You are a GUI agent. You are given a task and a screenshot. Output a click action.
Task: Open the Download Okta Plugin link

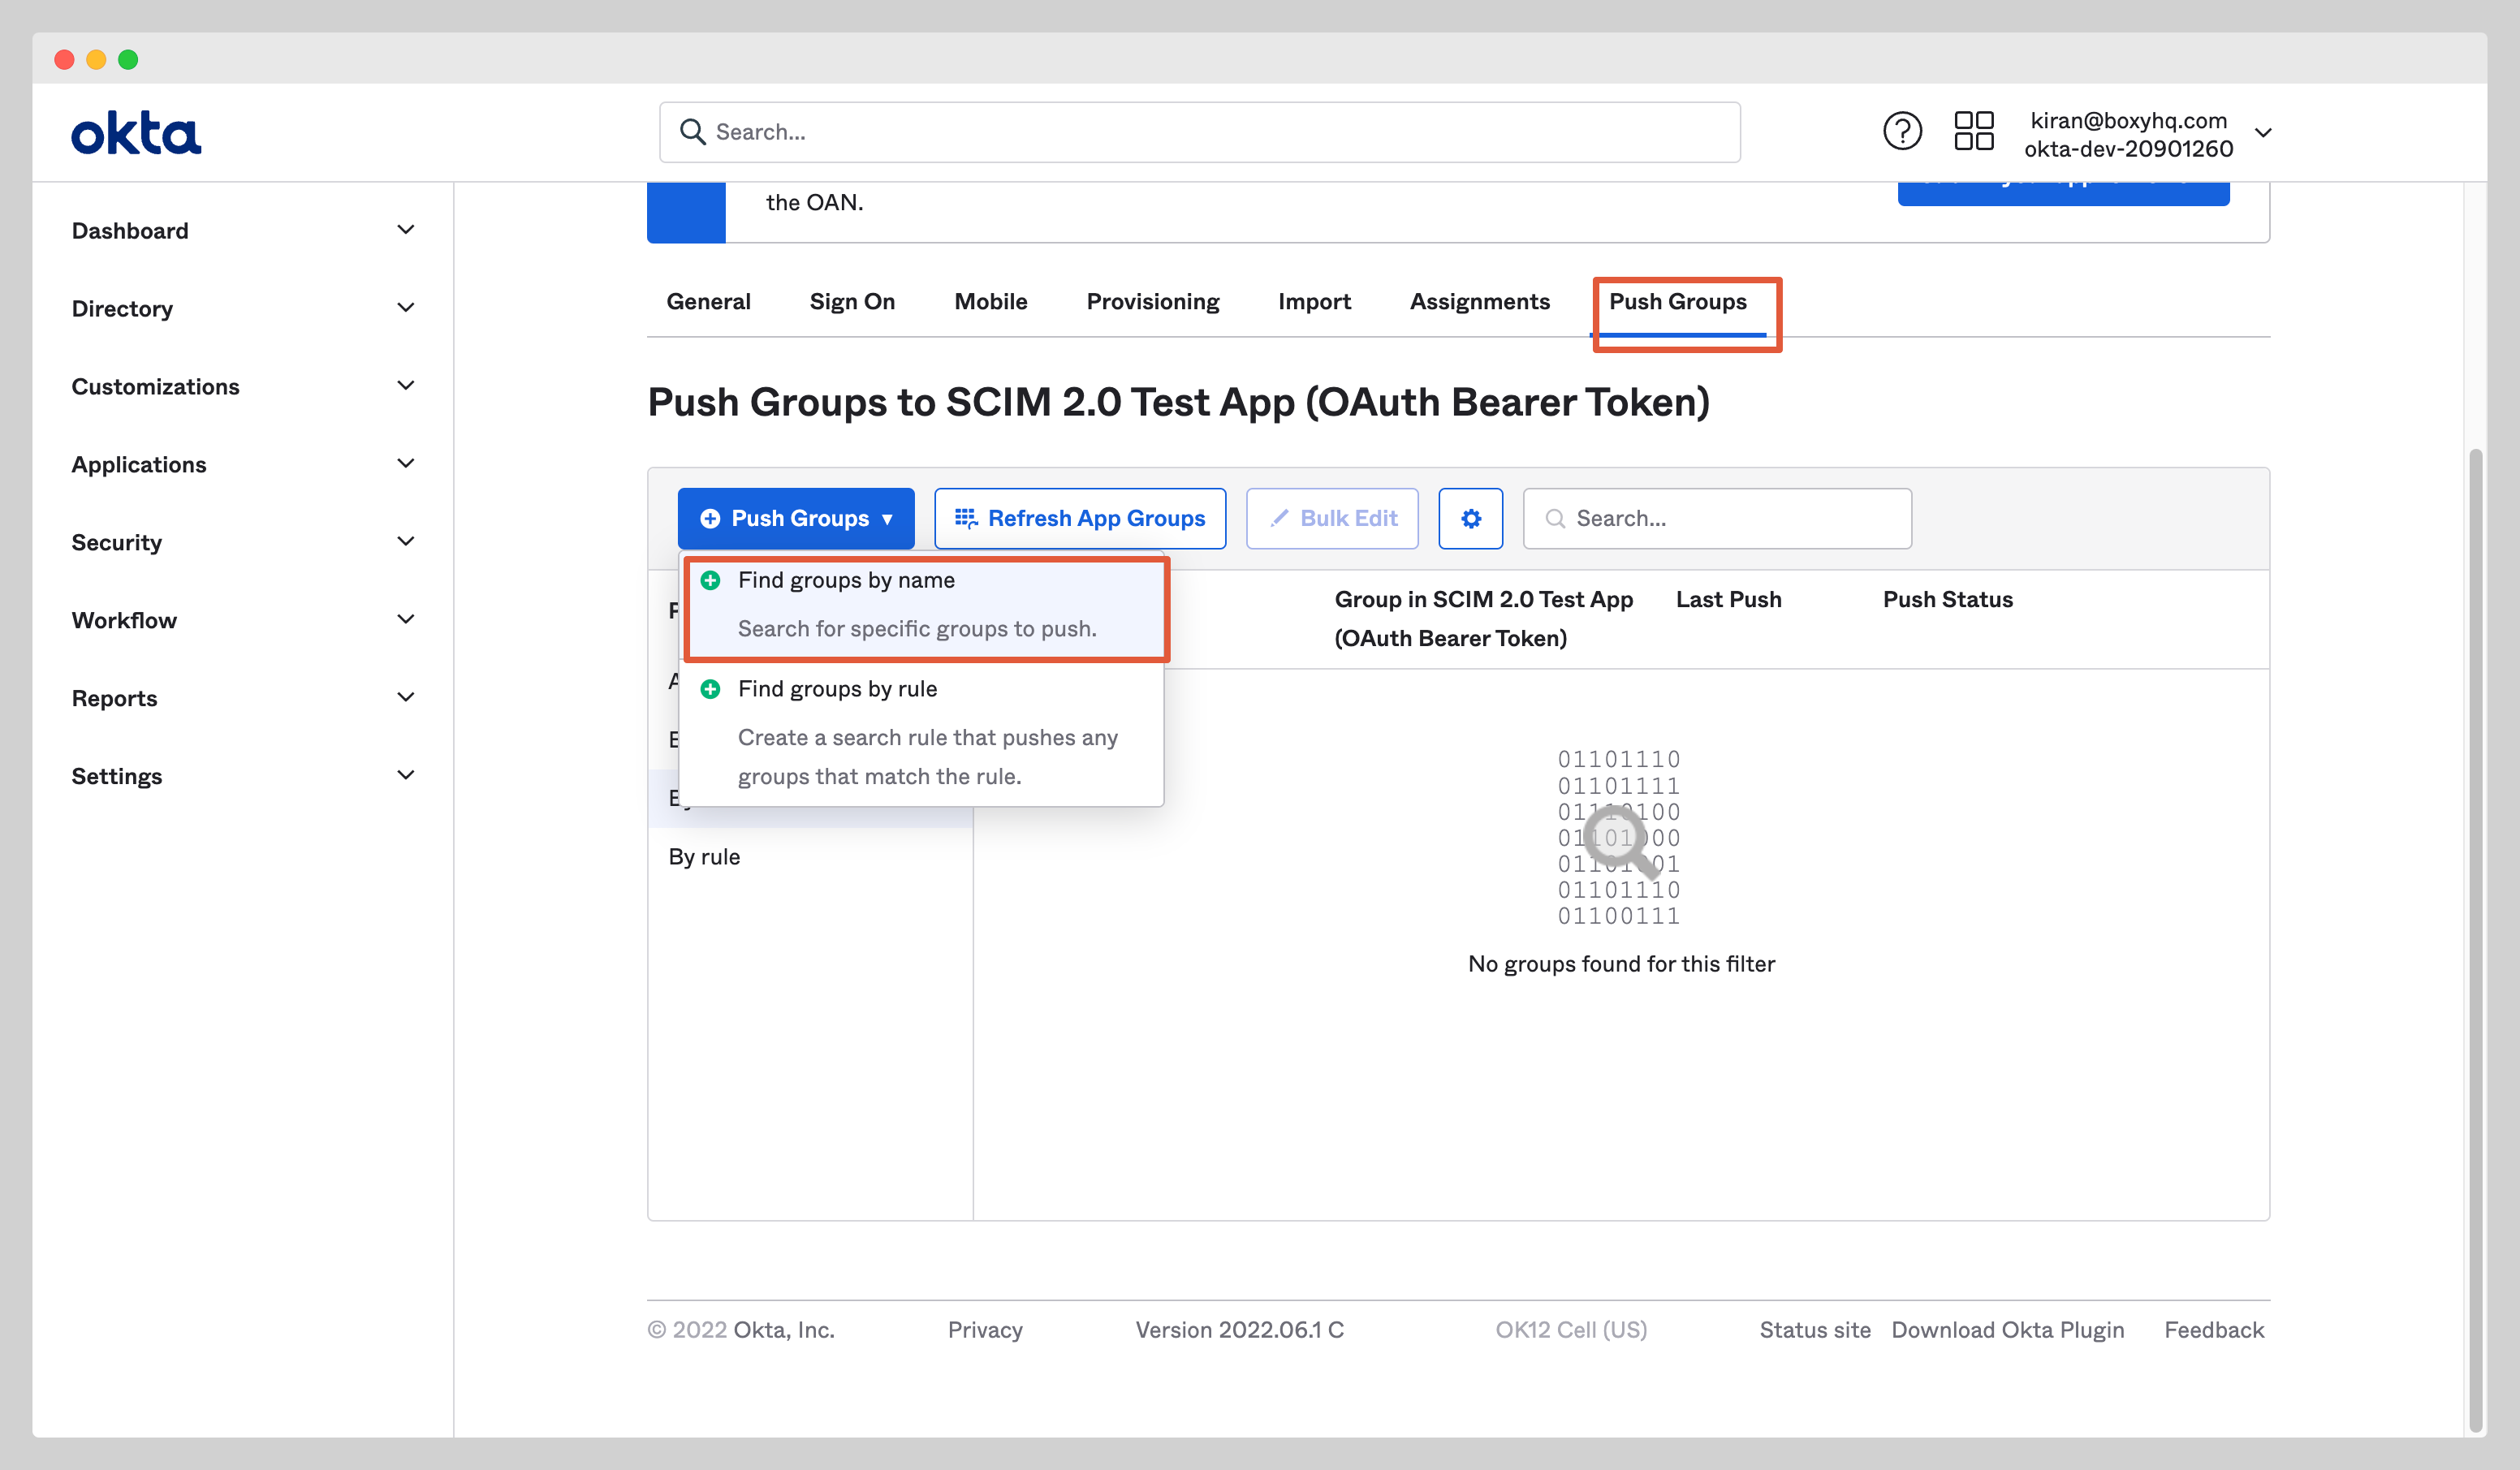(2008, 1330)
